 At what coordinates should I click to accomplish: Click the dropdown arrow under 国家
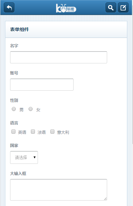point(35,157)
